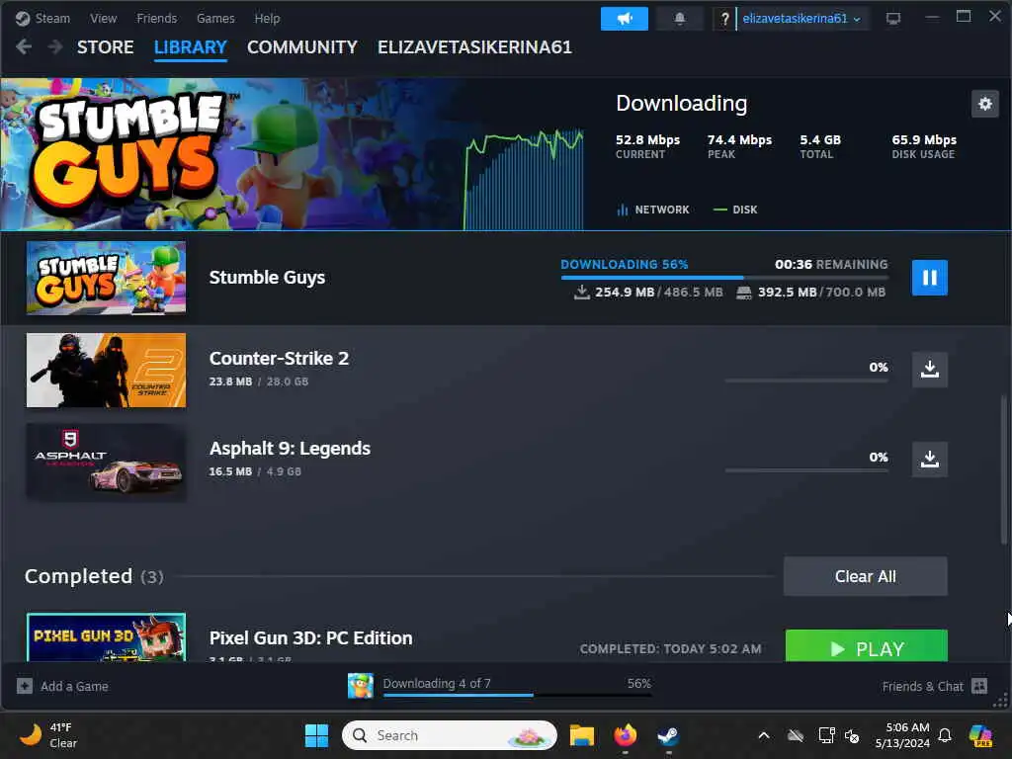Click the Asphalt 9: Legends title
Image resolution: width=1012 pixels, height=759 pixels.
[x=290, y=448]
